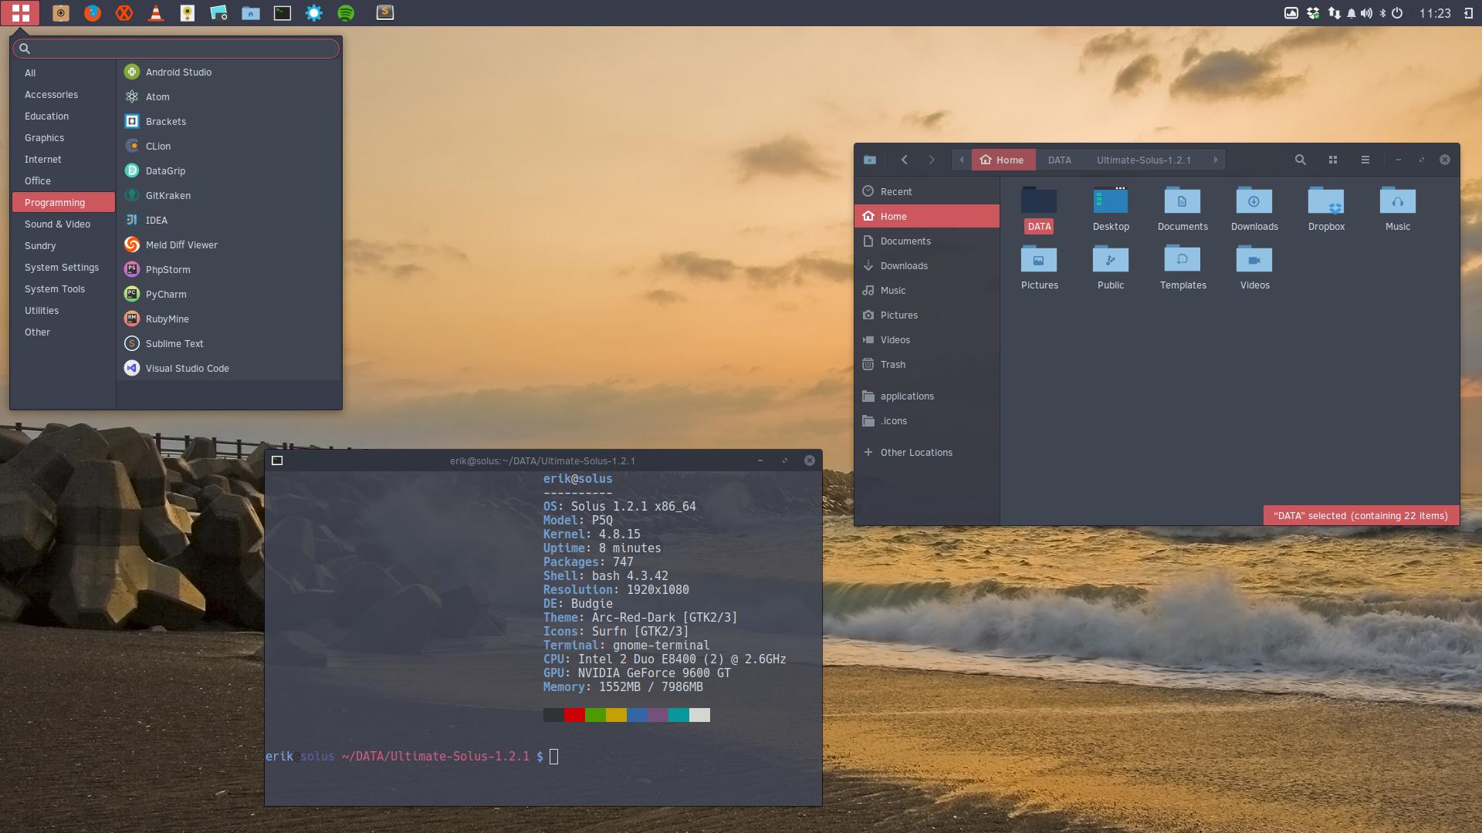Open the notifications bell icon
Image resolution: width=1482 pixels, height=833 pixels.
coord(1352,12)
